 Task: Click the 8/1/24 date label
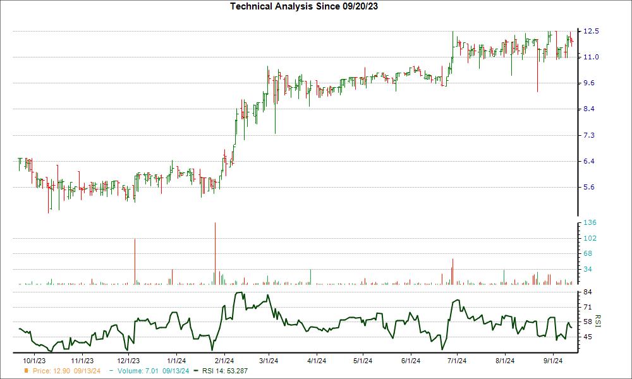pos(504,361)
